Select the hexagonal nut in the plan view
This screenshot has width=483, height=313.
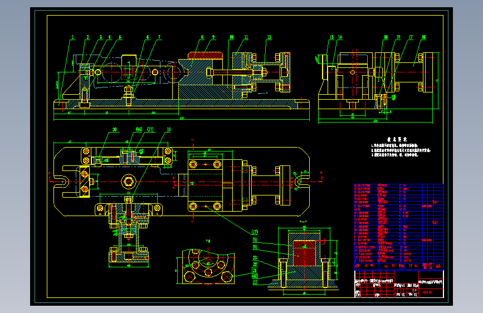coord(128,182)
